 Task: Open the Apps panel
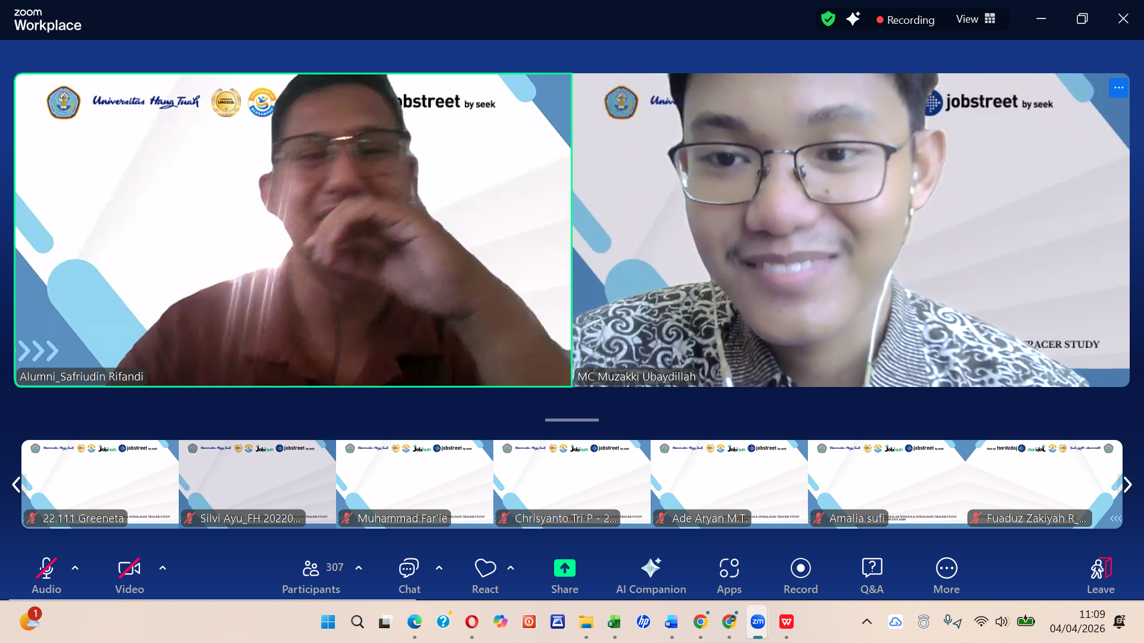click(x=729, y=576)
